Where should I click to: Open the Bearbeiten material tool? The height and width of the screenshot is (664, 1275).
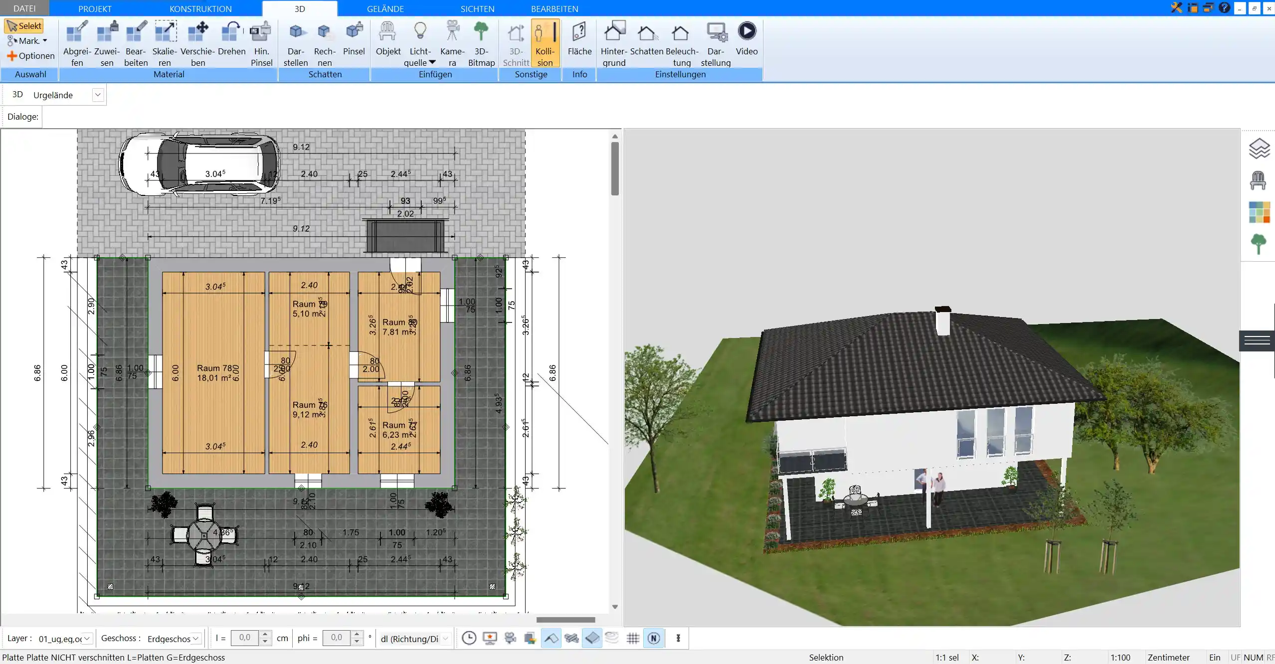coord(136,43)
